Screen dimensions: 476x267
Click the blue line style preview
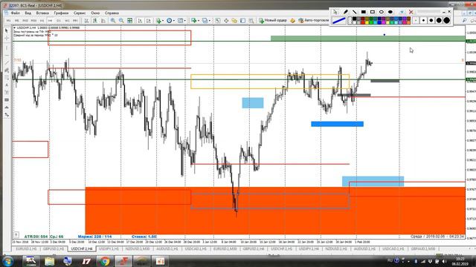[339, 21]
